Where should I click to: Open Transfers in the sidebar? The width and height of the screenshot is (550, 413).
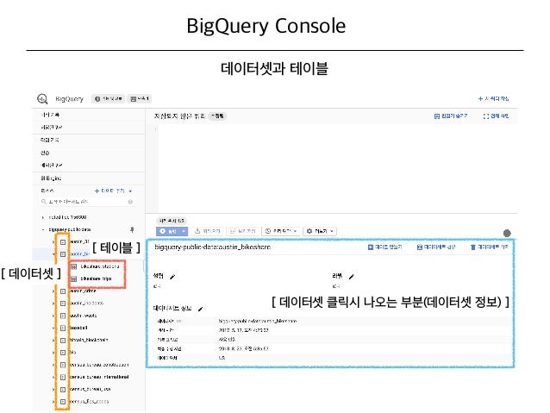[x=45, y=153]
